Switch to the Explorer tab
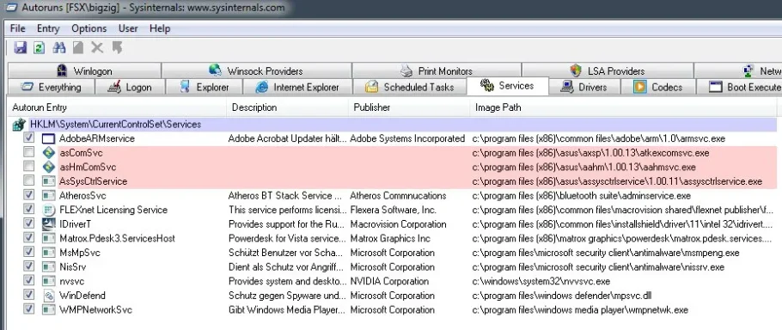This screenshot has height=330, width=782. coord(204,88)
